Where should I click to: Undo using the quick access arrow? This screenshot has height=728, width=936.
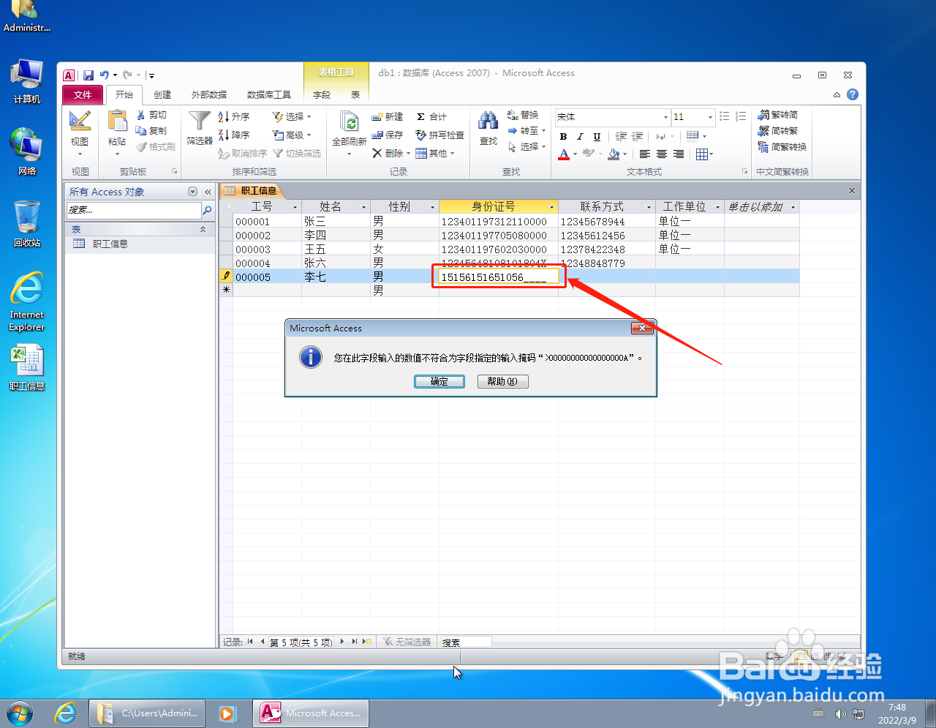[105, 75]
